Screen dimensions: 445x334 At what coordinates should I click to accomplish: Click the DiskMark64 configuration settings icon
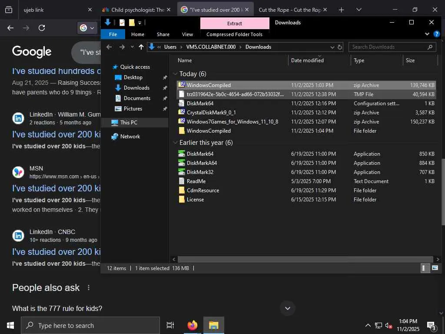coord(181,103)
